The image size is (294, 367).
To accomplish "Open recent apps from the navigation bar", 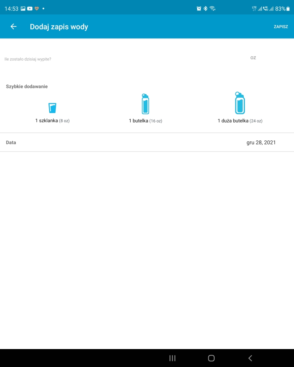I will click(x=172, y=358).
